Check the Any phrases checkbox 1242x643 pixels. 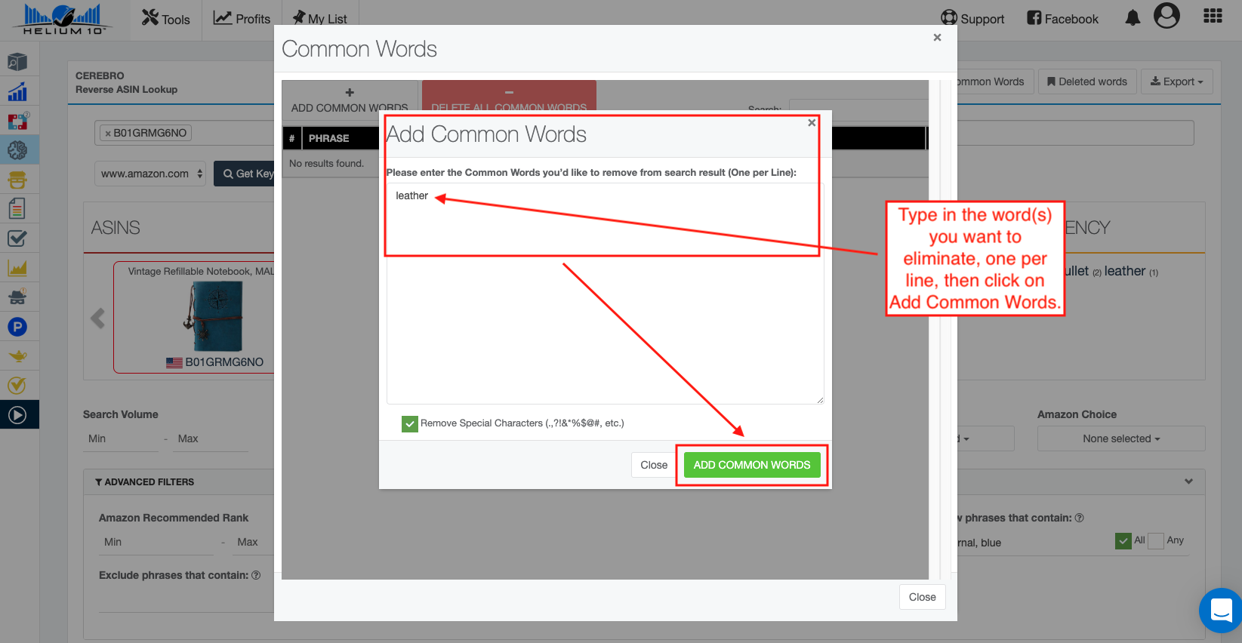pos(1156,541)
